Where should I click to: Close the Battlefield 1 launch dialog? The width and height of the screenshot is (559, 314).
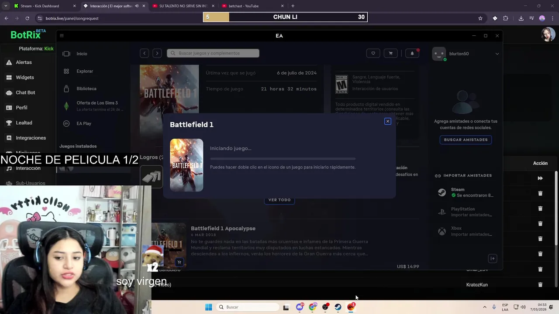(x=387, y=121)
